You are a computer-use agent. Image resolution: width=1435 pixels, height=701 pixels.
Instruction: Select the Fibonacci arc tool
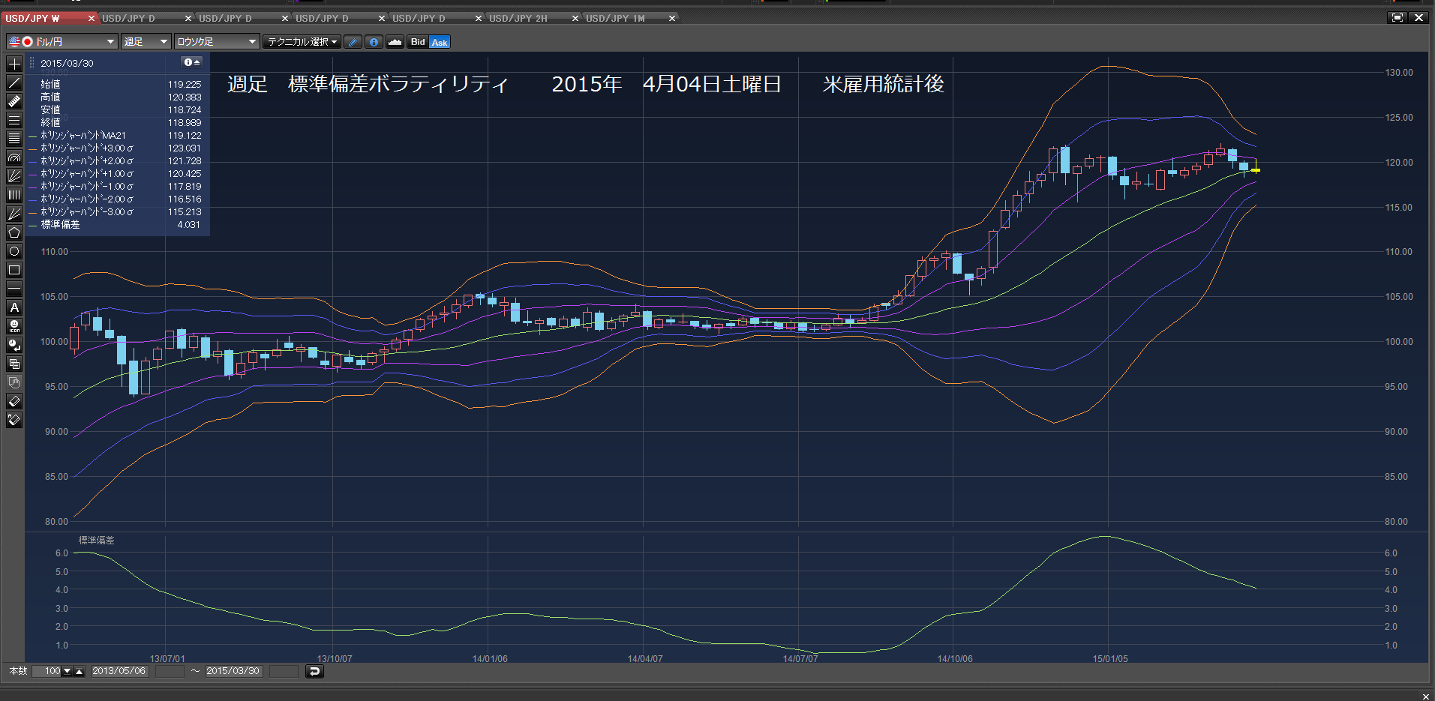[14, 157]
